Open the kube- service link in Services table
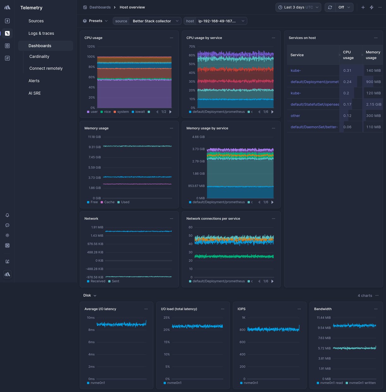The height and width of the screenshot is (392, 386). (x=296, y=70)
